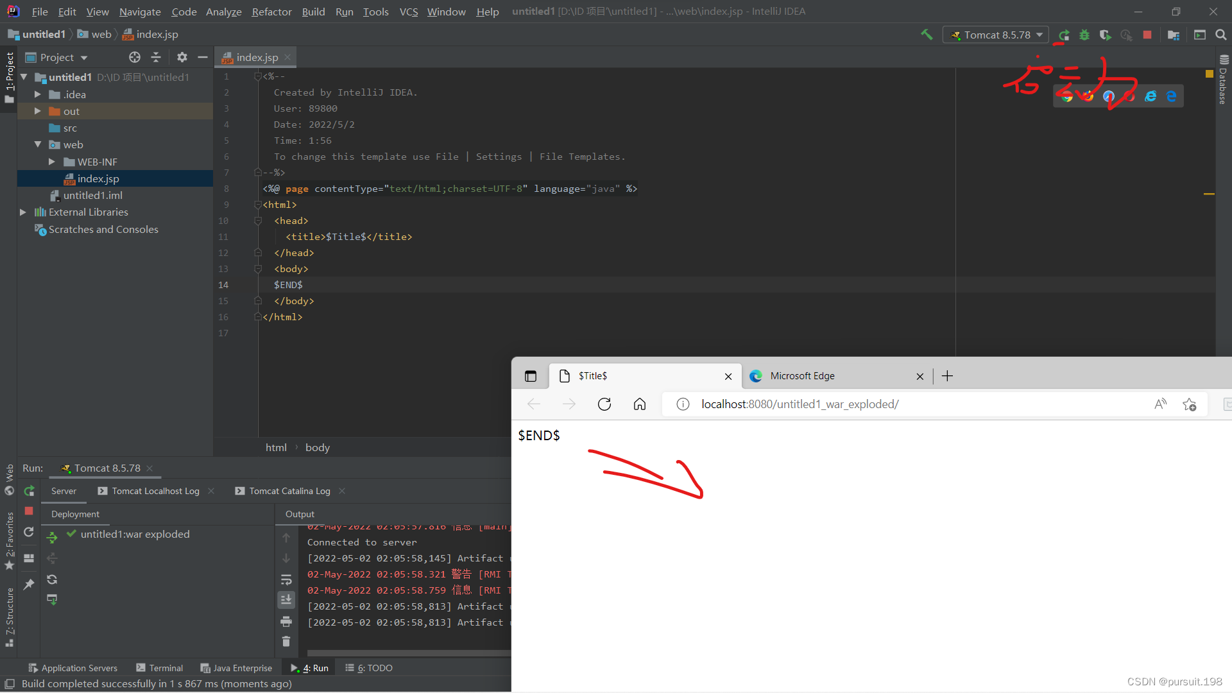Screen dimensions: 1232x693
Task: Select untitled1.iml file in tree
Action: point(92,195)
